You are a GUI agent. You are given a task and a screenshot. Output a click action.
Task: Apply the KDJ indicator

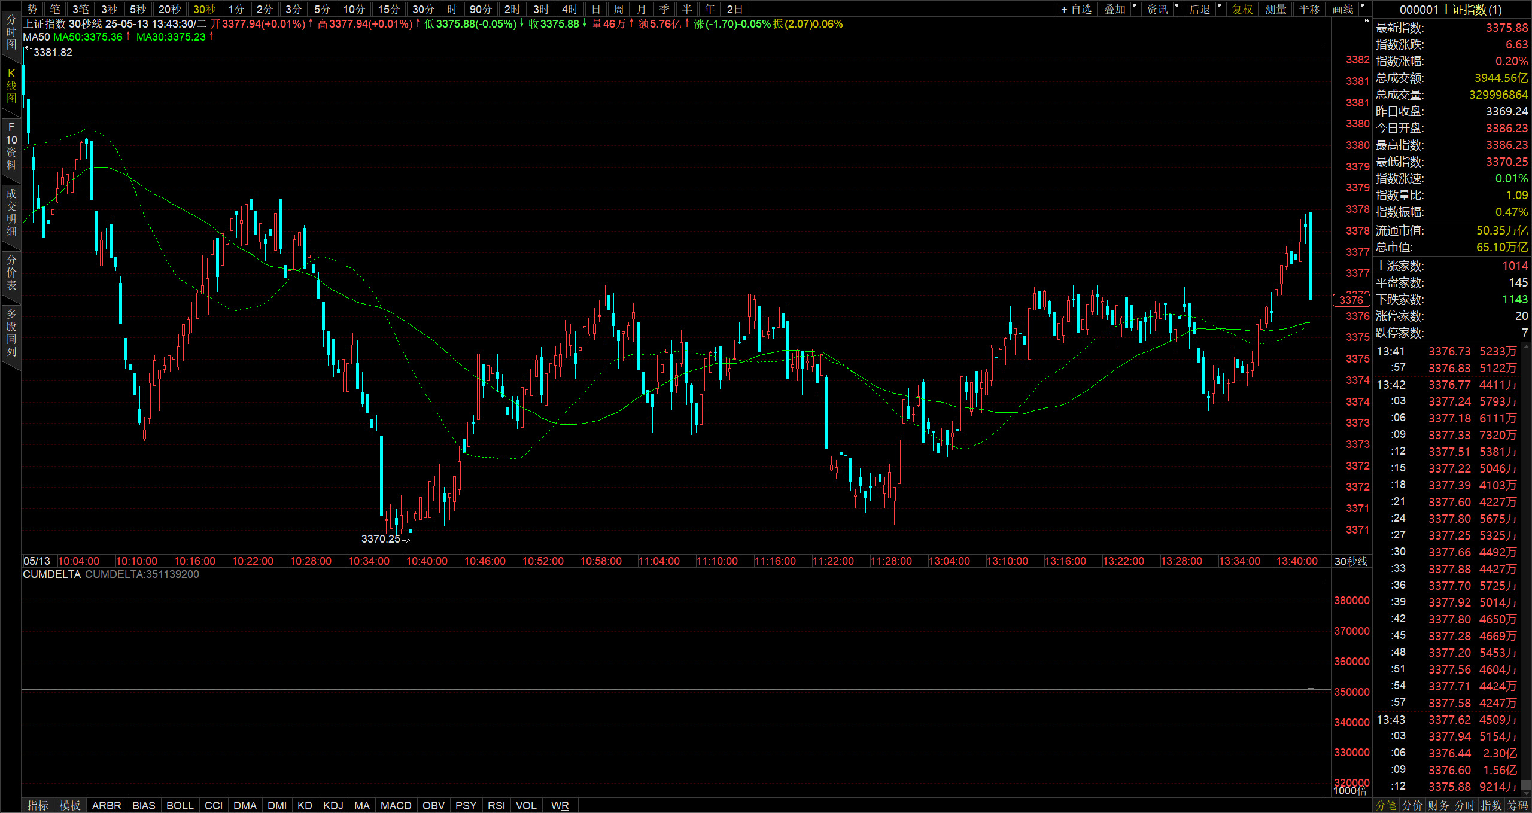[333, 805]
